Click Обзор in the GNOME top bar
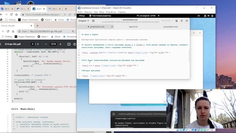The width and height of the screenshot is (236, 133). 82,16
